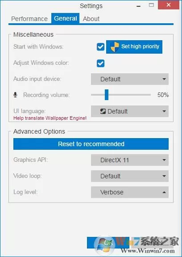Click the Reset to recommended button
The height and width of the screenshot is (257, 182).
pyautogui.click(x=91, y=144)
